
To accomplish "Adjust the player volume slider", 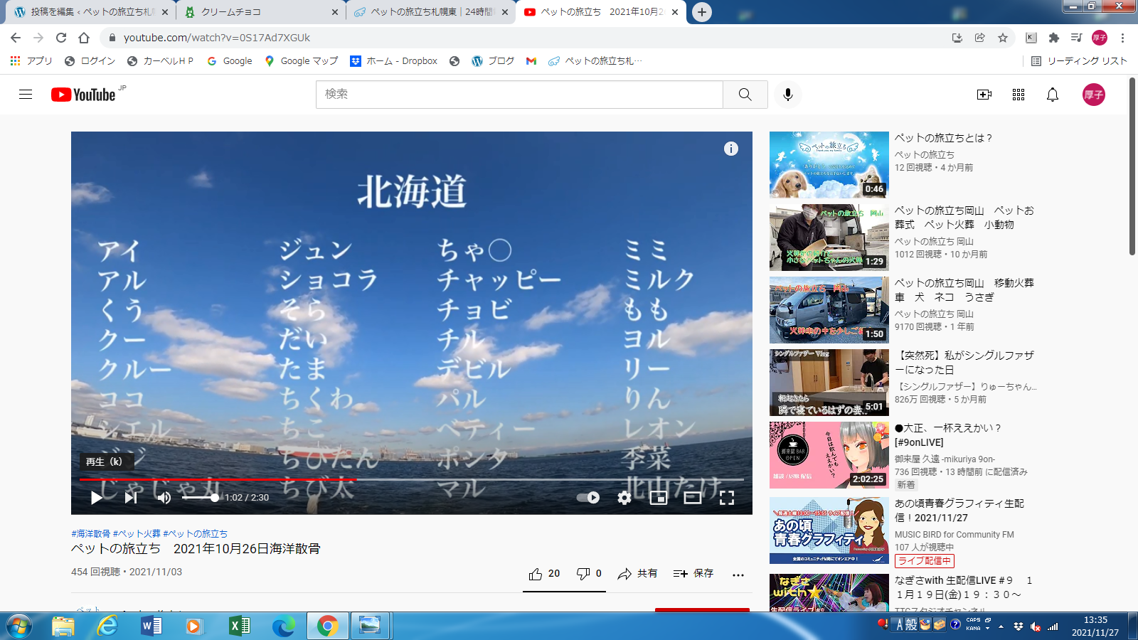I will click(200, 498).
